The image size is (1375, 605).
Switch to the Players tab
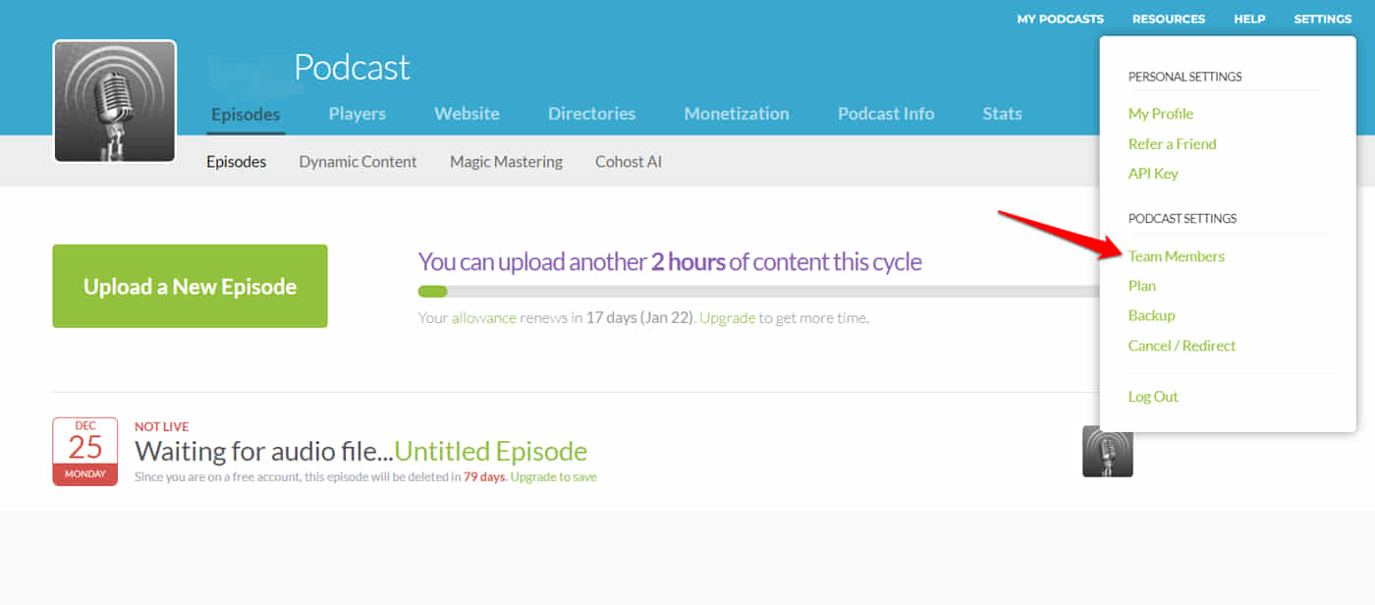tap(357, 114)
